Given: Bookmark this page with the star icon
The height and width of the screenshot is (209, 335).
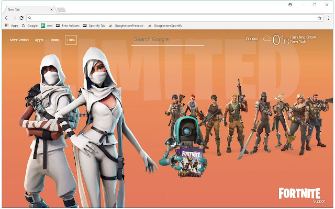Looking at the screenshot, I should (320, 18).
